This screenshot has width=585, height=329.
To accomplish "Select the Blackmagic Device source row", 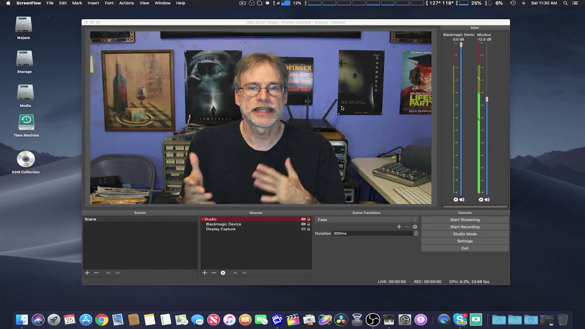I will [256, 224].
